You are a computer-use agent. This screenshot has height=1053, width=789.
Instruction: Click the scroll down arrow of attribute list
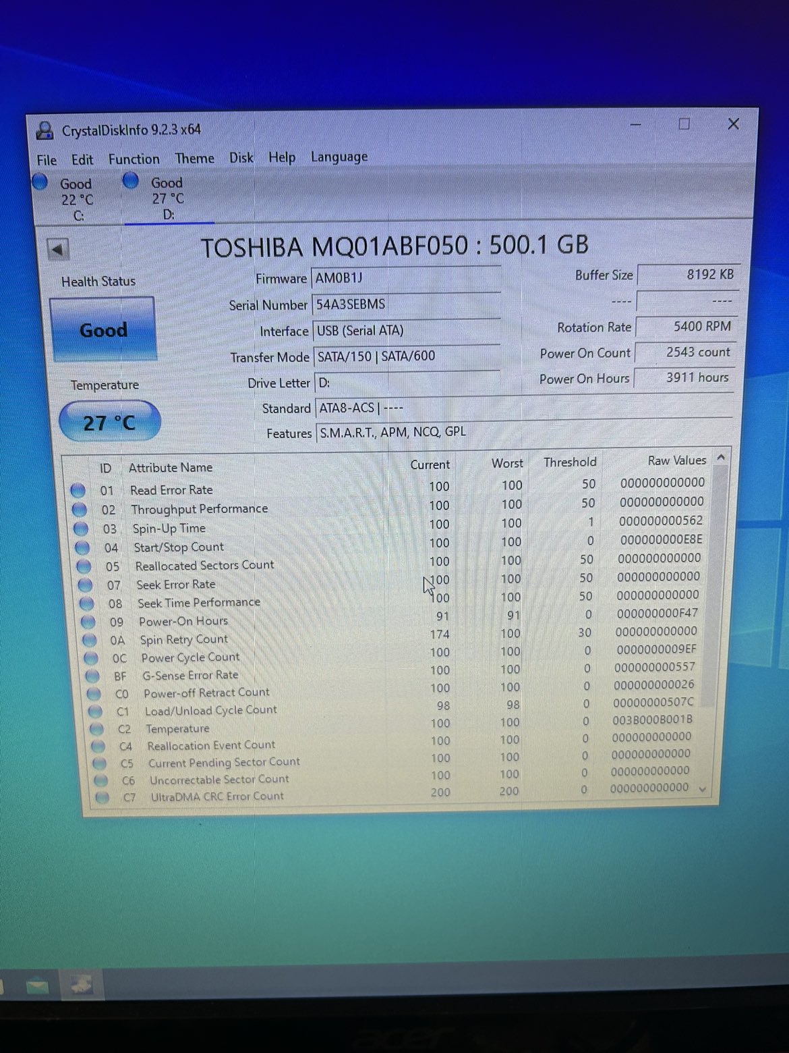[x=703, y=789]
